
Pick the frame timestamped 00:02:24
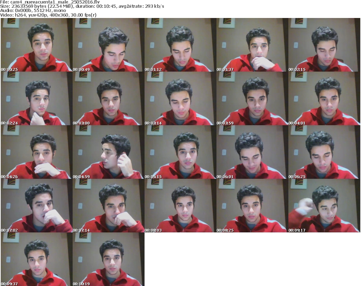[x=36, y=98]
